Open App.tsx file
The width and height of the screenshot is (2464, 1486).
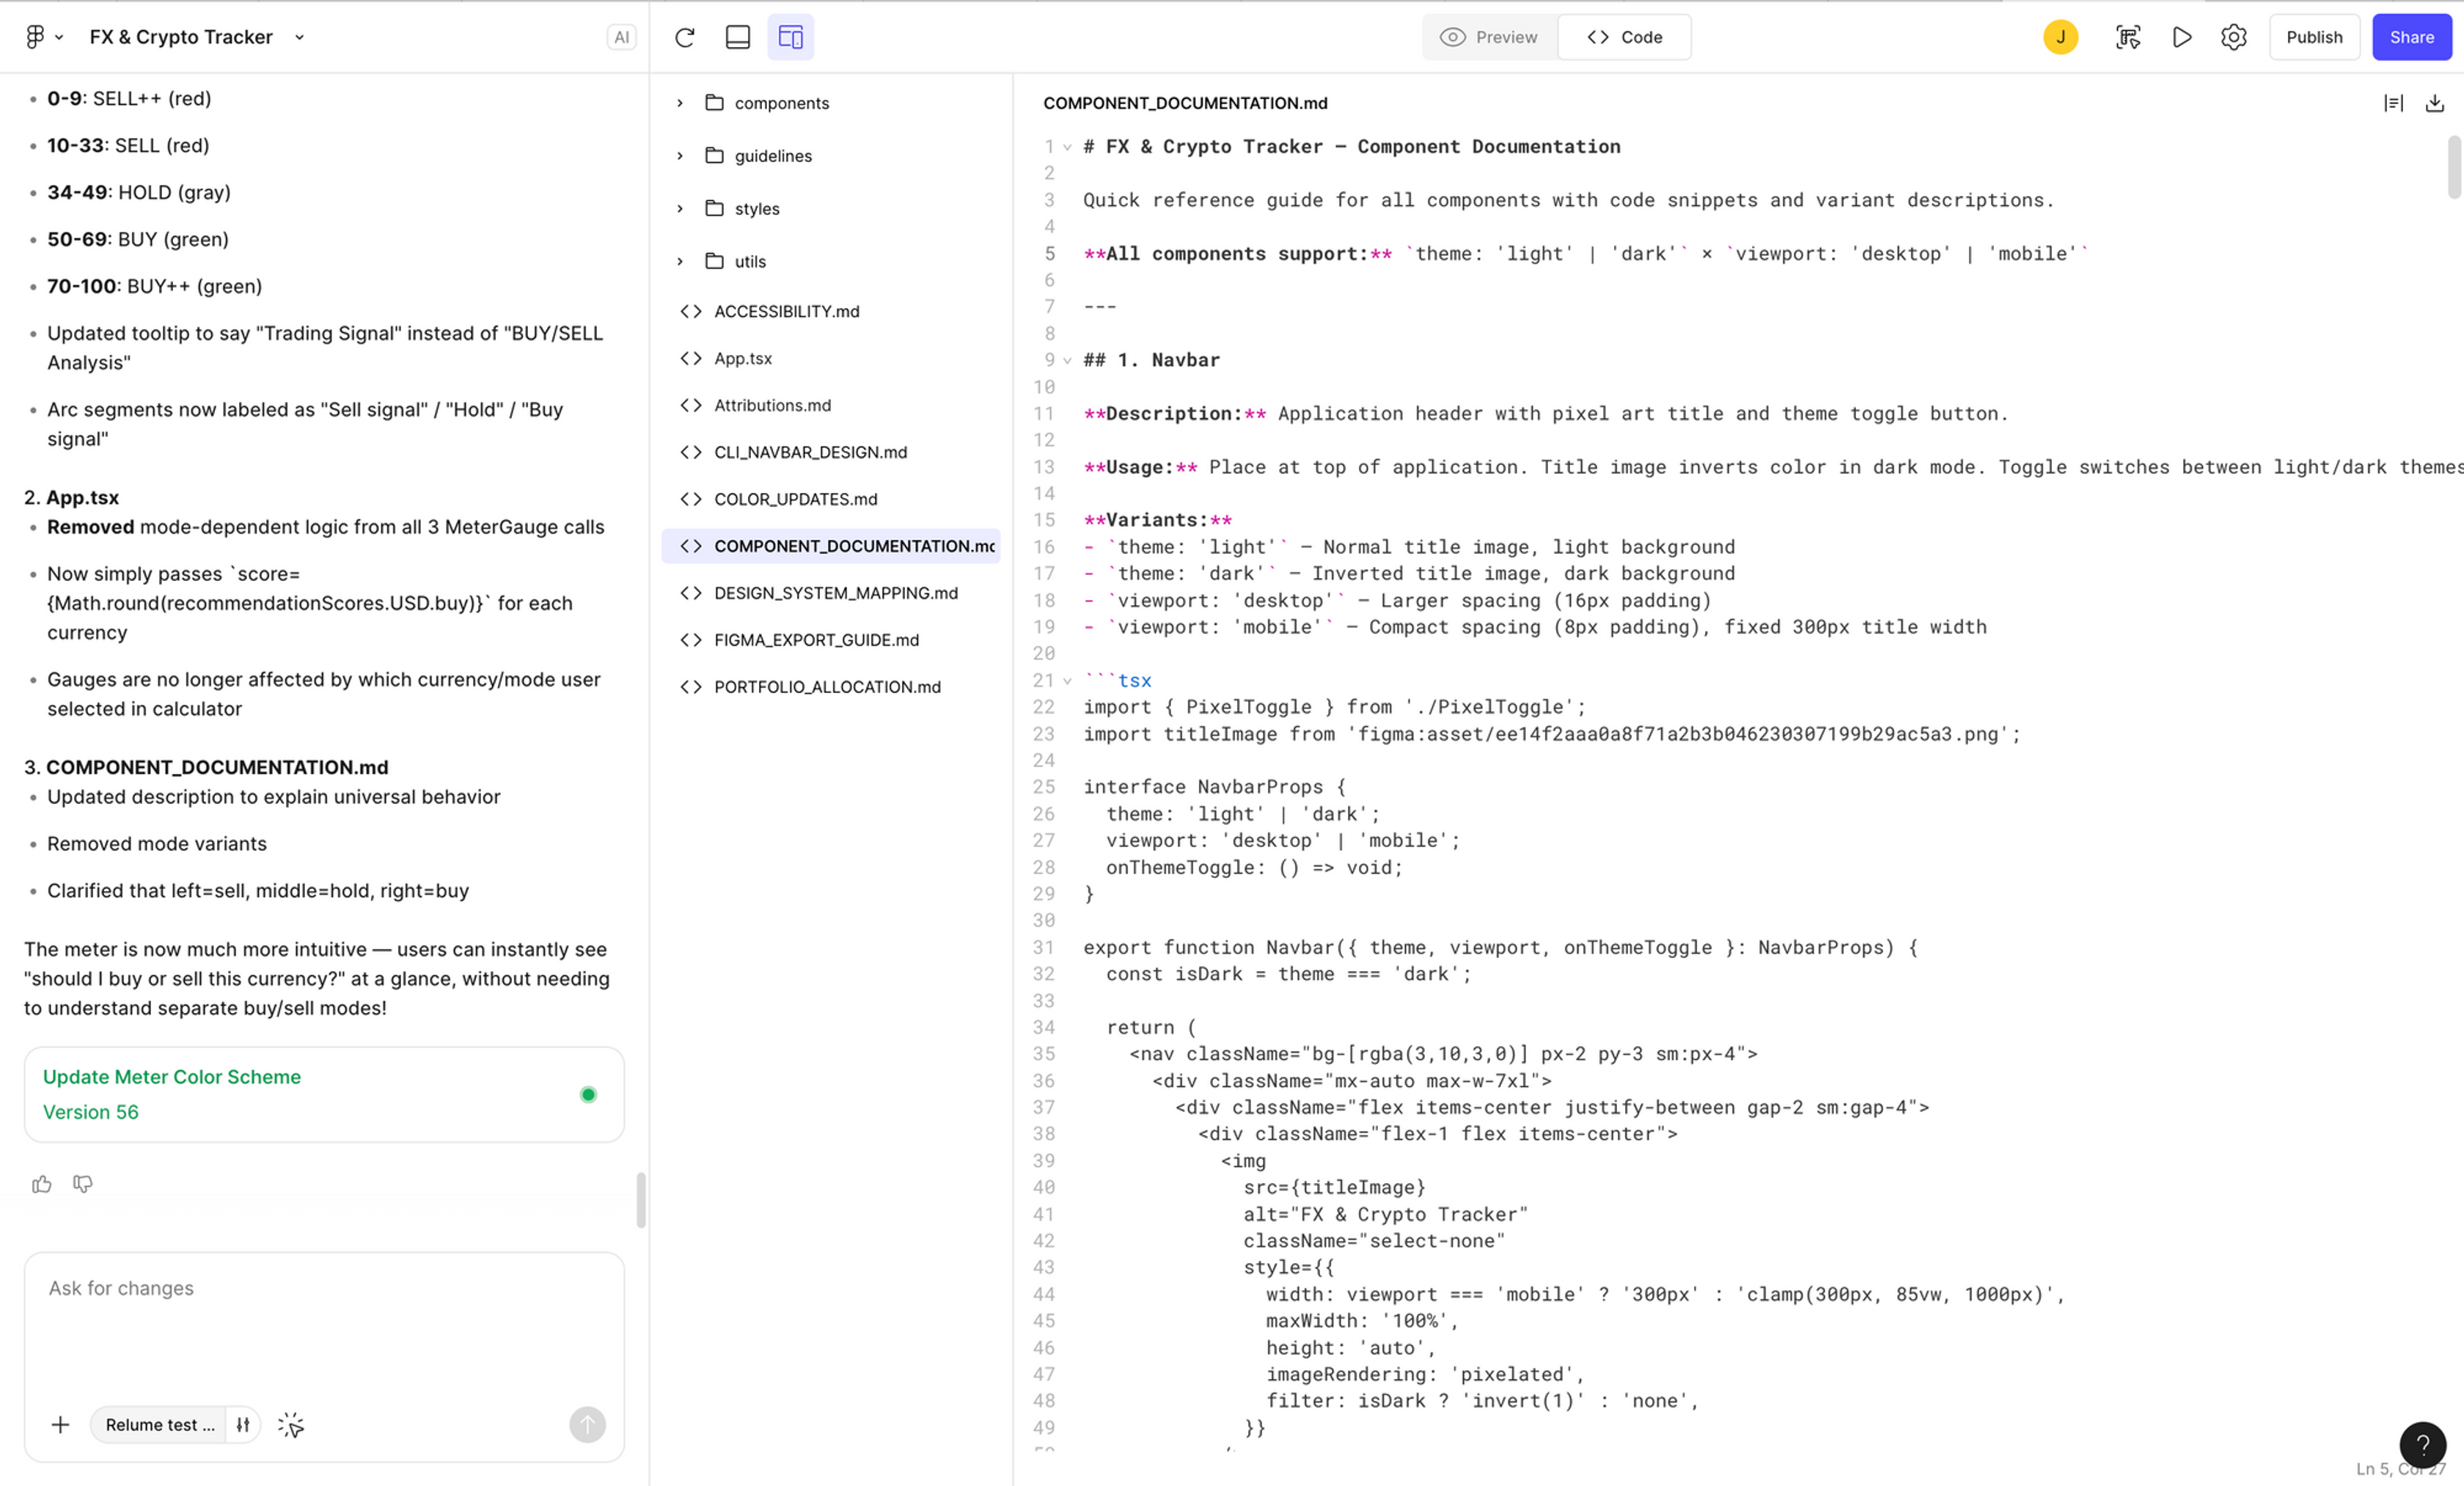[x=830, y=358]
